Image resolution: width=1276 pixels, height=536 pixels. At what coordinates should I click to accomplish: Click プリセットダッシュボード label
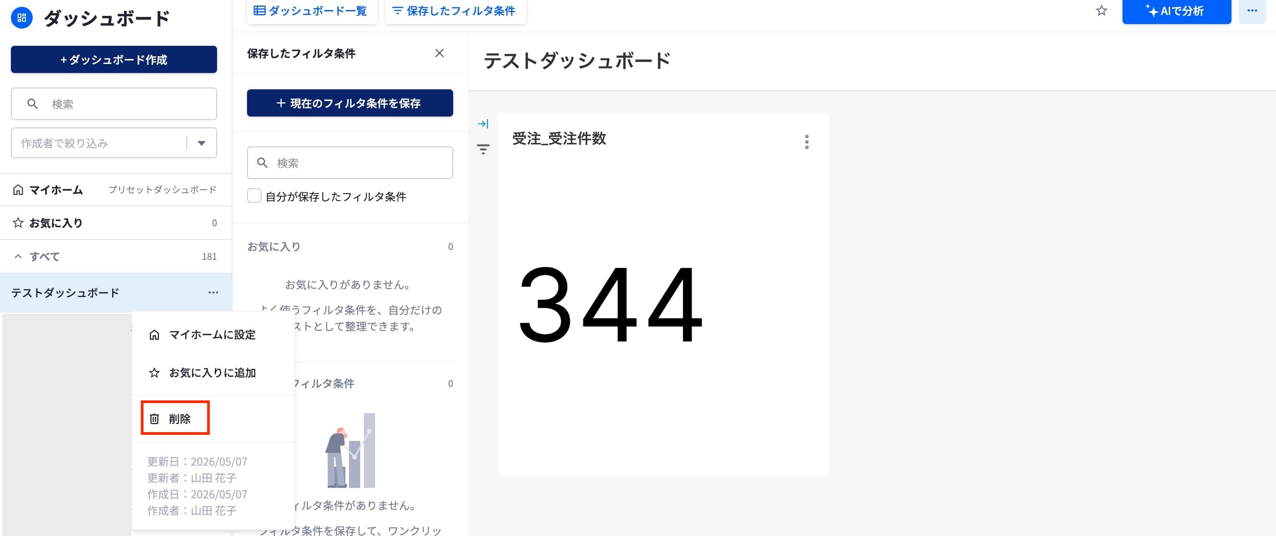coord(163,190)
